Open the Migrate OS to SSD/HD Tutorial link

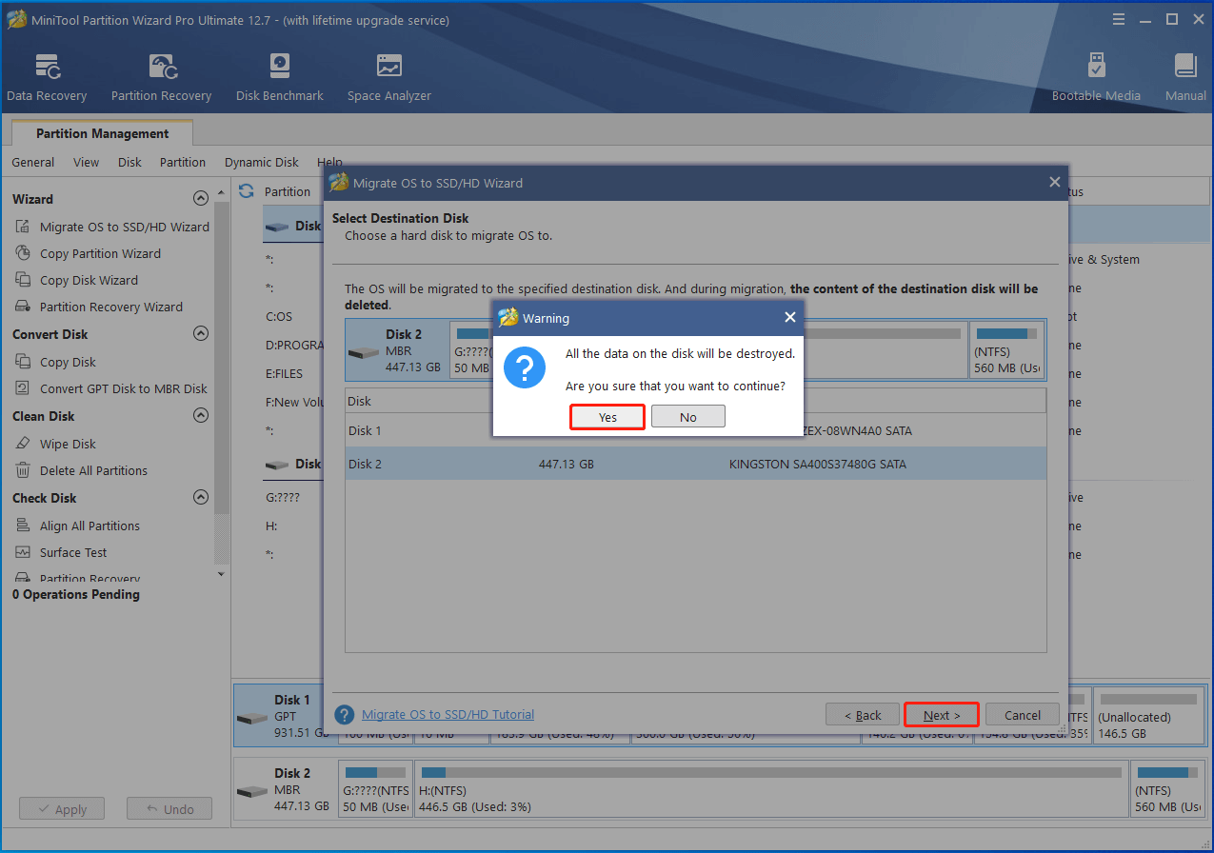click(448, 714)
